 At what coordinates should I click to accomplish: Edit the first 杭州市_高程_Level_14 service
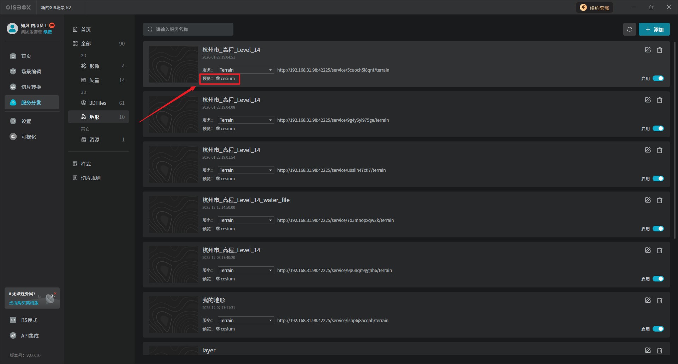coord(648,50)
